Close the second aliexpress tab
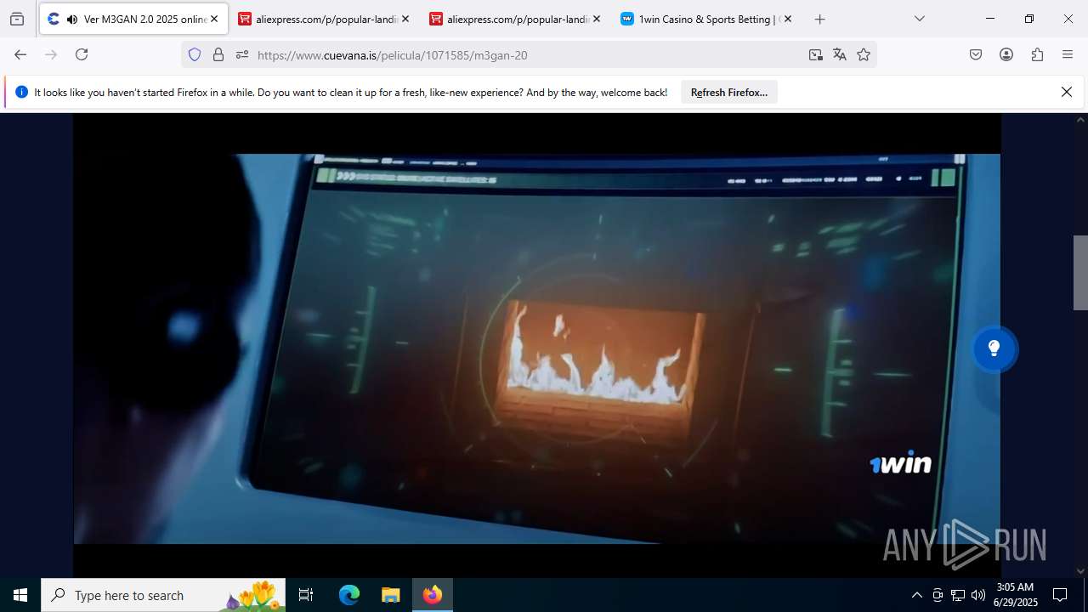The width and height of the screenshot is (1088, 612). 597,19
